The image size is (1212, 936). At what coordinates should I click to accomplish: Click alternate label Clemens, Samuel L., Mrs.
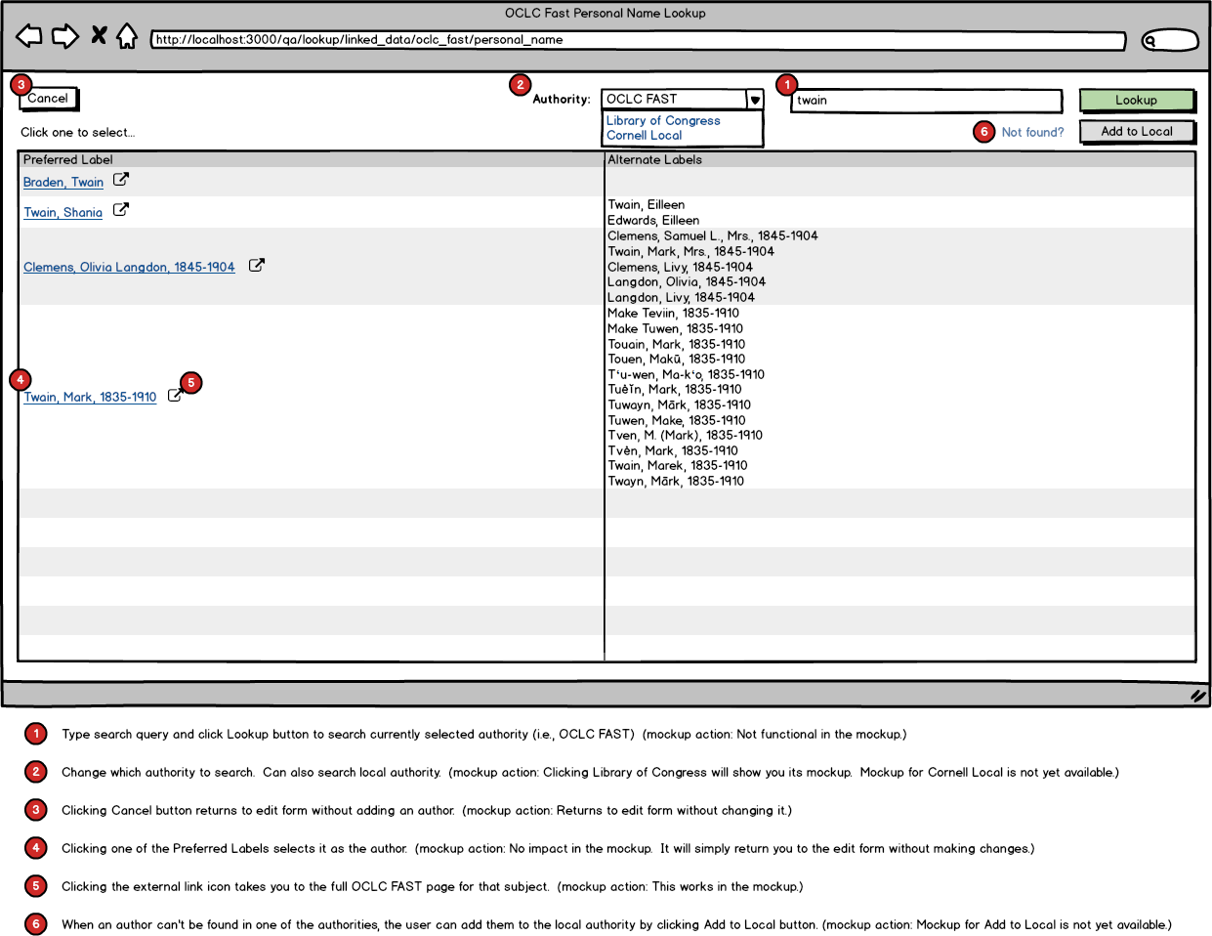[713, 236]
